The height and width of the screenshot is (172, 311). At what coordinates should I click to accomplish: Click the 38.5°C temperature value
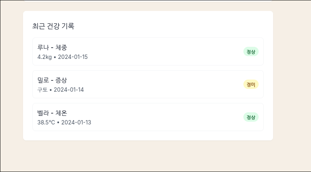[46, 122]
